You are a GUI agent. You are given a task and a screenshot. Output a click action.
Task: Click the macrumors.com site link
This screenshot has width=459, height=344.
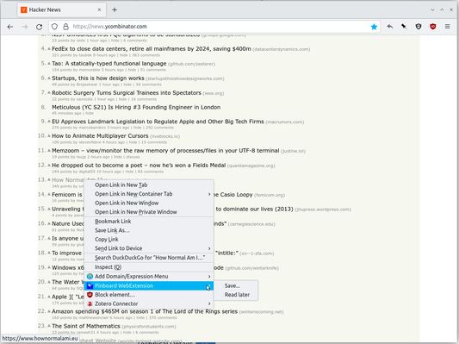click(285, 122)
